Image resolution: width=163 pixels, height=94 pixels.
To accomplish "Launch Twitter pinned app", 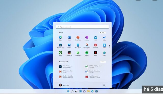I will pos(104,46).
